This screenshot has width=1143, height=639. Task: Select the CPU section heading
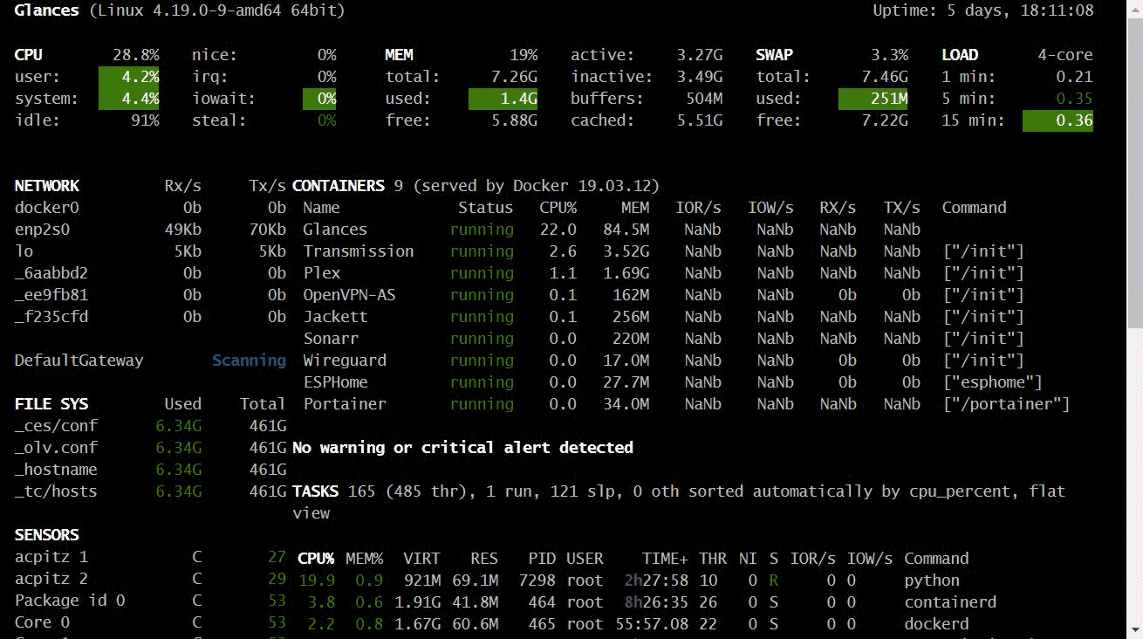[x=28, y=55]
